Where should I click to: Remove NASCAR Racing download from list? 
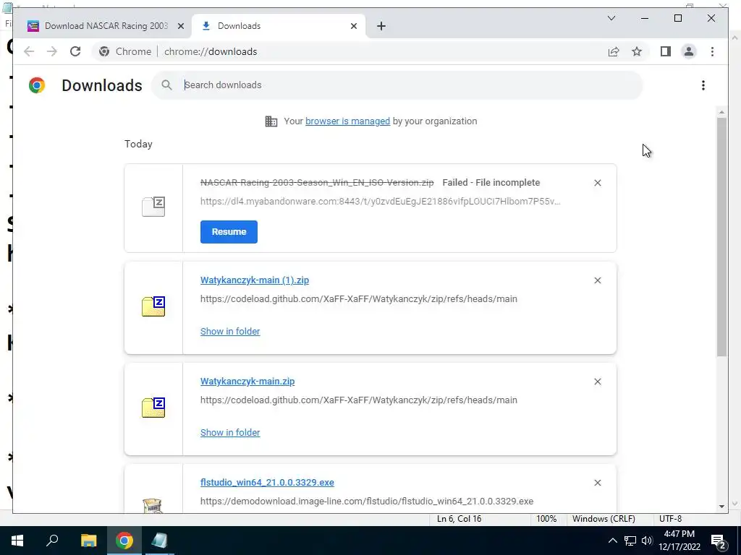click(597, 183)
